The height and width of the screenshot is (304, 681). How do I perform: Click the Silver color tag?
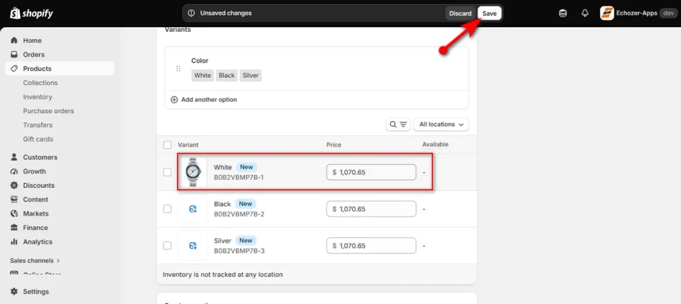tap(251, 75)
